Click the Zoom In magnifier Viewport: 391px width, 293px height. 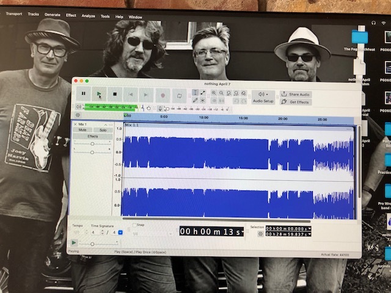point(214,93)
